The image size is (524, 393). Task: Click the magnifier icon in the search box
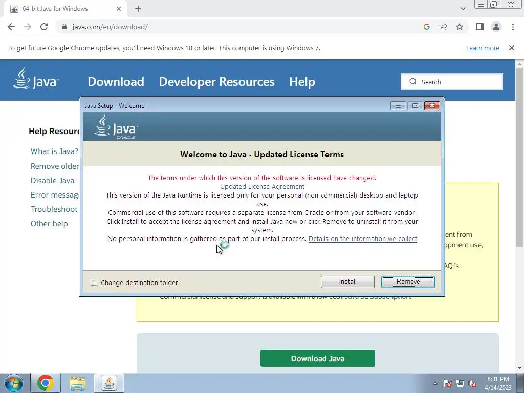[413, 81]
